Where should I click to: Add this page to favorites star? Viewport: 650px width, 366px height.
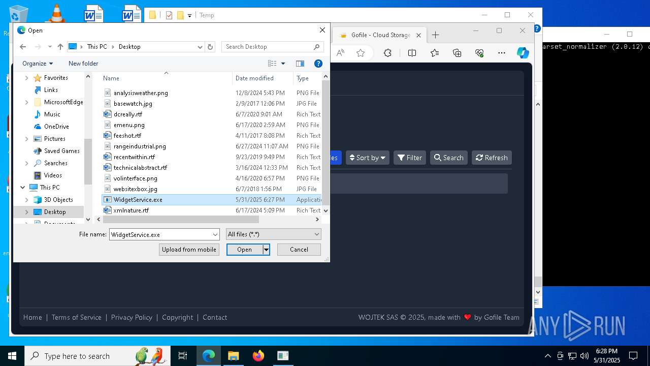(x=361, y=53)
